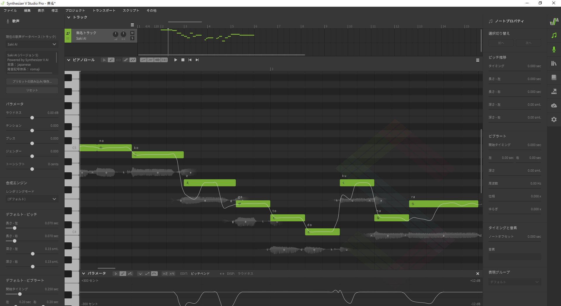Viewport: 561px width, 306px height.
Task: Collapse the ピアノロール section chevron
Action: [69, 60]
